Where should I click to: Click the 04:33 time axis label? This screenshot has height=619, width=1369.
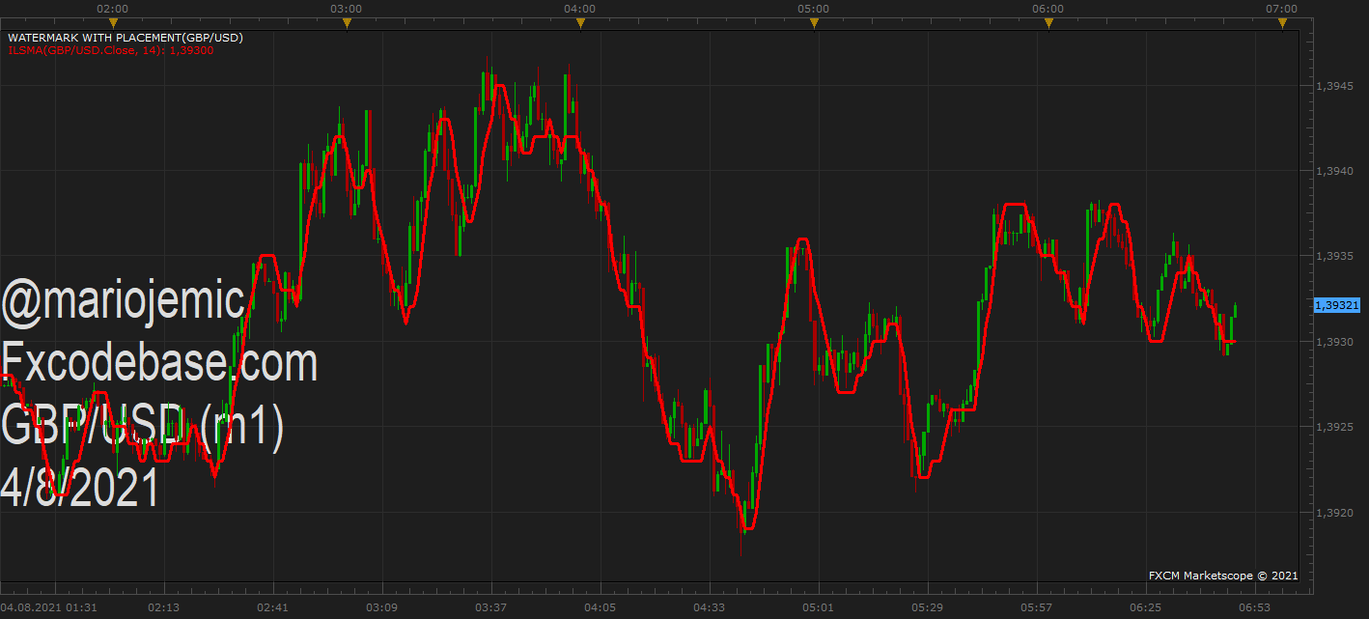(x=710, y=608)
